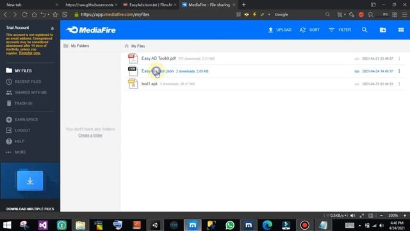Click the screen recorder red button in taskbar

click(x=304, y=225)
